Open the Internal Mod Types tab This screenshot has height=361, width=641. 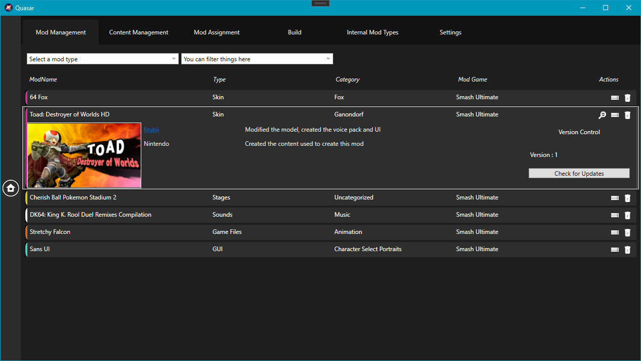point(372,32)
